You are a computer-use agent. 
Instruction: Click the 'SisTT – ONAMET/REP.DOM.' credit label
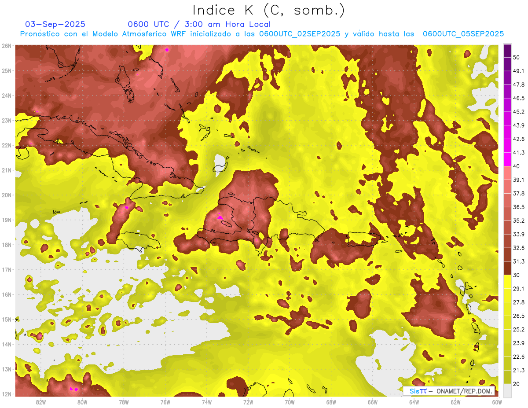(x=449, y=391)
